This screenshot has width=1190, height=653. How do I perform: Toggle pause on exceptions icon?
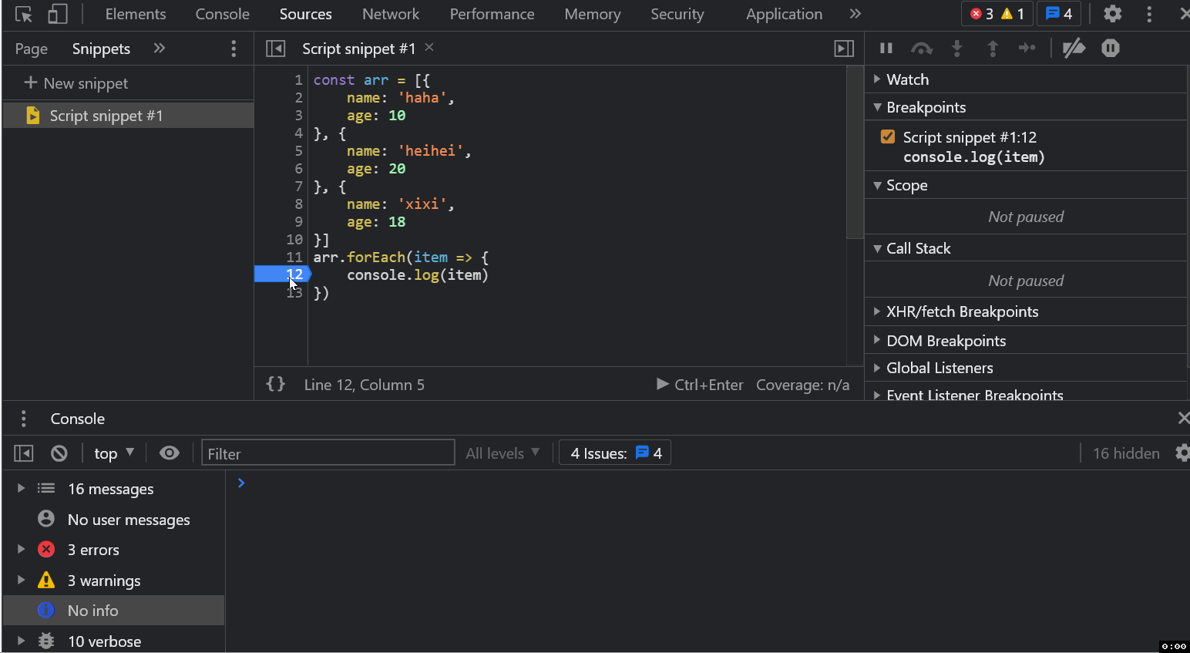point(1110,49)
